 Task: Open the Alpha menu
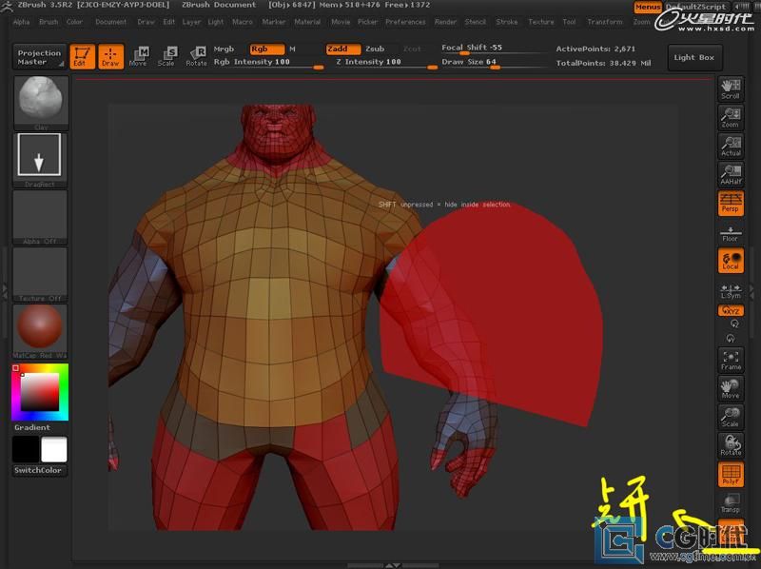click(x=21, y=22)
